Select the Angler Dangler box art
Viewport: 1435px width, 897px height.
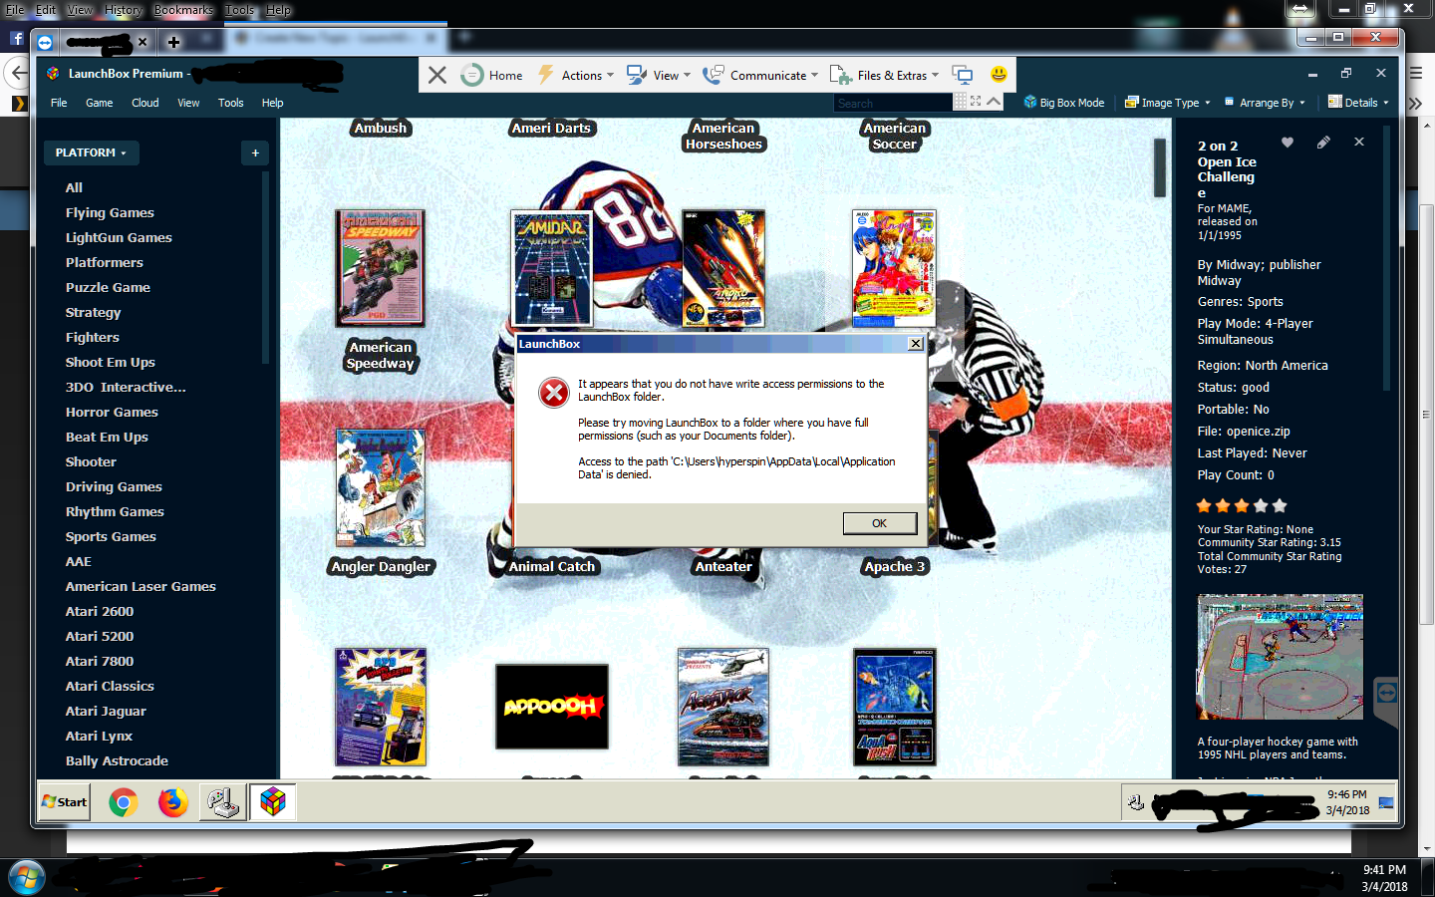click(380, 487)
